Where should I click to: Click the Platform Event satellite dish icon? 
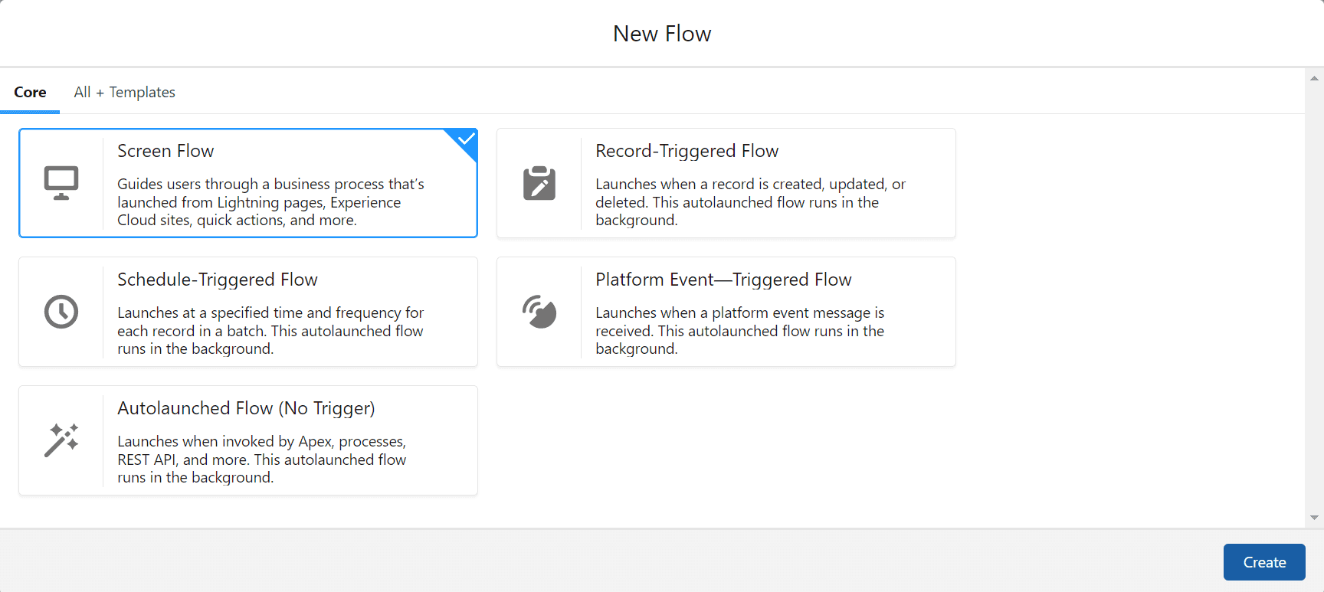[539, 312]
